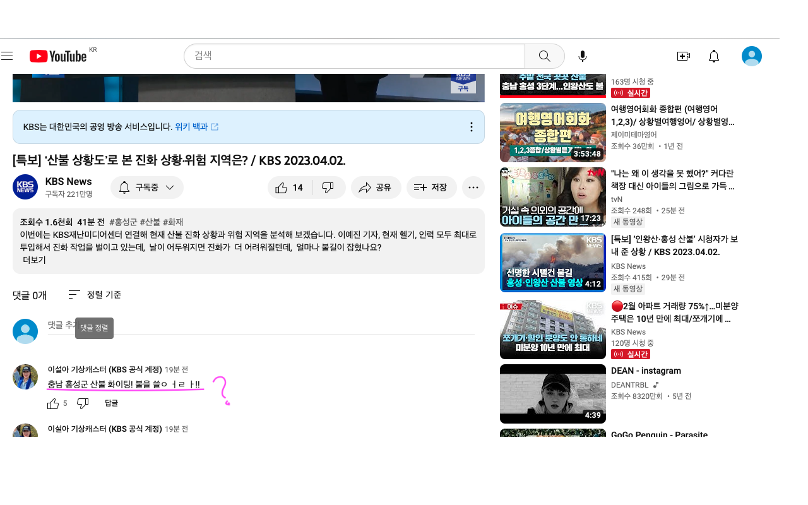
Task: Open the hamburger guide menu
Action: pos(7,56)
